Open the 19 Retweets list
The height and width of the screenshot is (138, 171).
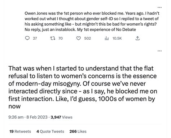point(20,132)
